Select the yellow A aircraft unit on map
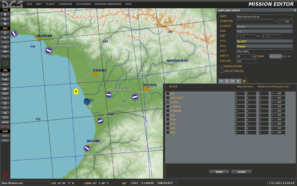This screenshot has width=297, height=186. point(76,91)
